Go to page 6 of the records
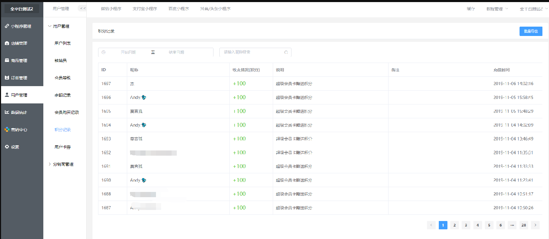549x239 pixels. pyautogui.click(x=500, y=225)
